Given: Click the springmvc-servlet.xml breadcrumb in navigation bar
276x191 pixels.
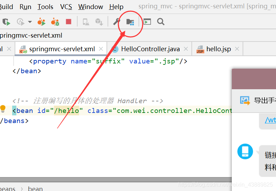Looking at the screenshot, I should pos(31,36).
